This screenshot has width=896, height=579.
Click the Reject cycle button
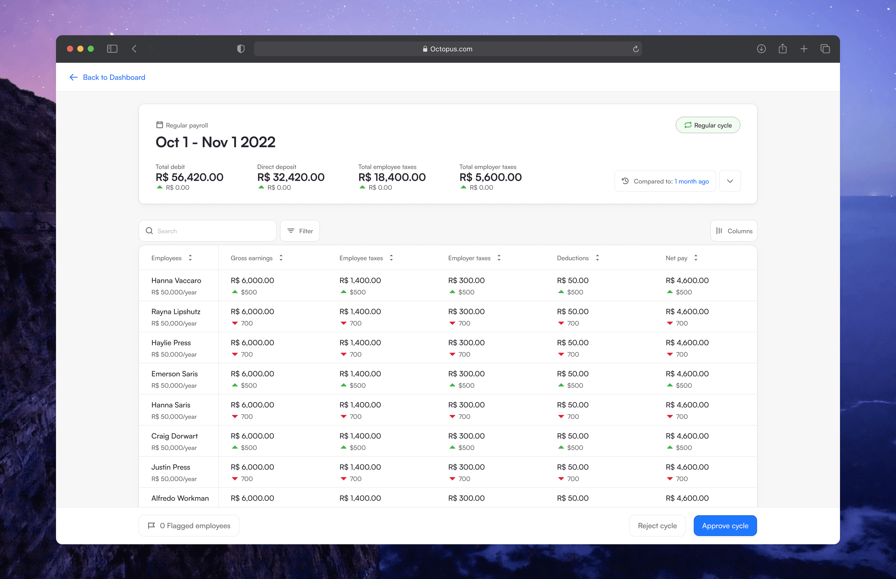coord(657,526)
